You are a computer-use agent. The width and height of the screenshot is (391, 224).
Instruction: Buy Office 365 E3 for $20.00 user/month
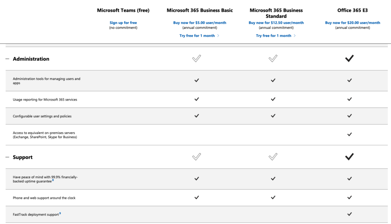[352, 22]
